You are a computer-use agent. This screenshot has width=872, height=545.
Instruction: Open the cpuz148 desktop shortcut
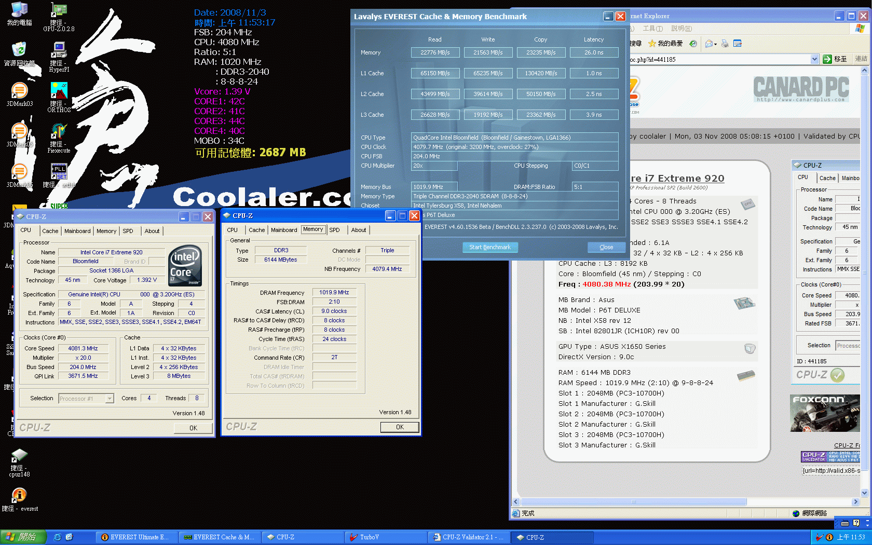(19, 463)
